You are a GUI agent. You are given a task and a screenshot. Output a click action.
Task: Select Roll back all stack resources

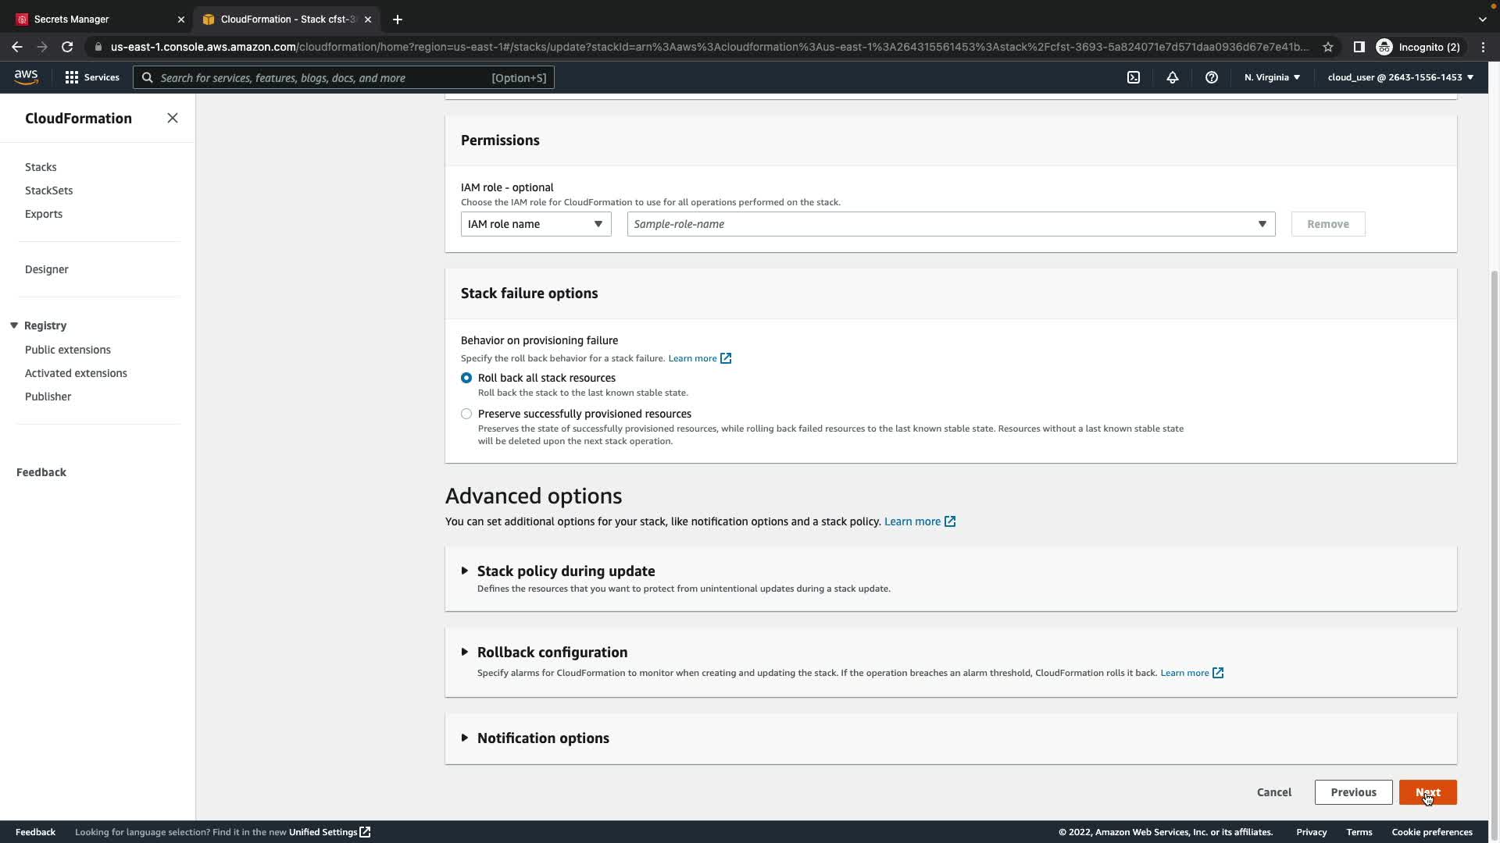[x=466, y=378]
